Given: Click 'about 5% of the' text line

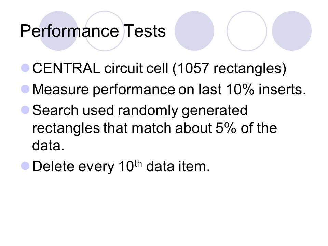Looking at the screenshot, I should tap(226, 128).
